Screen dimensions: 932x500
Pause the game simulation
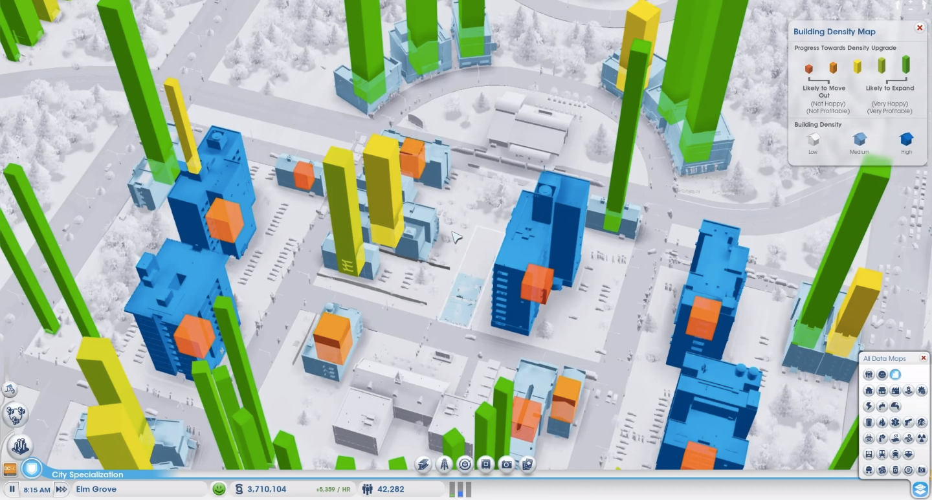coord(12,489)
